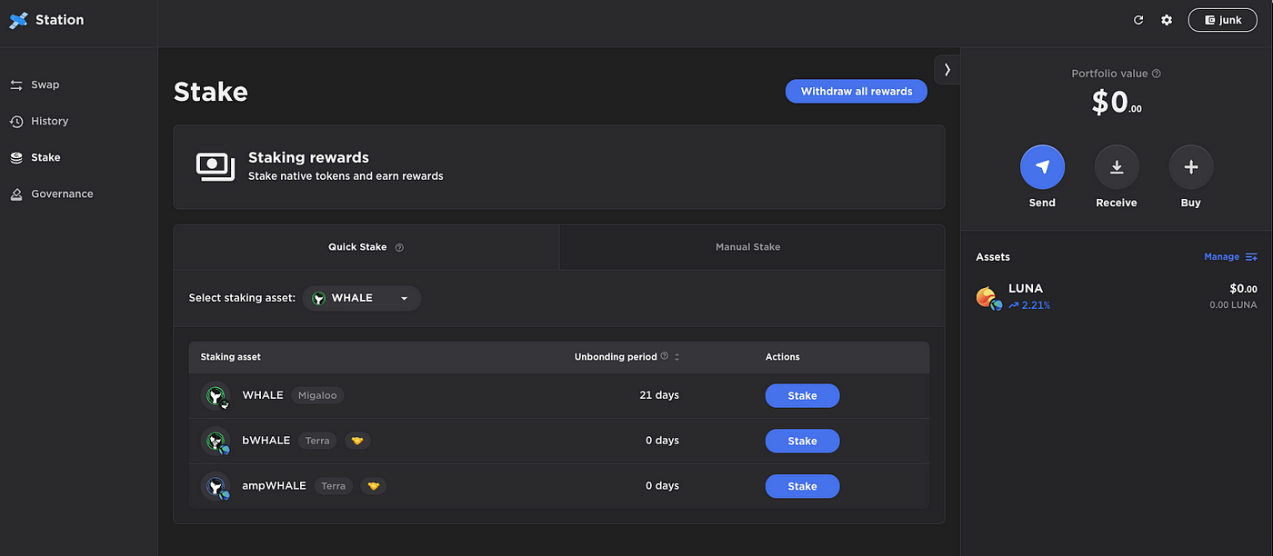1273x556 pixels.
Task: Click the bWHALE token icon
Action: click(216, 441)
